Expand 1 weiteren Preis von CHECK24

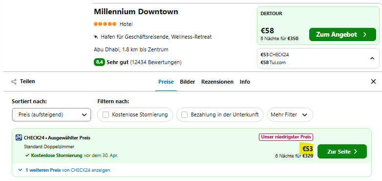point(64,170)
